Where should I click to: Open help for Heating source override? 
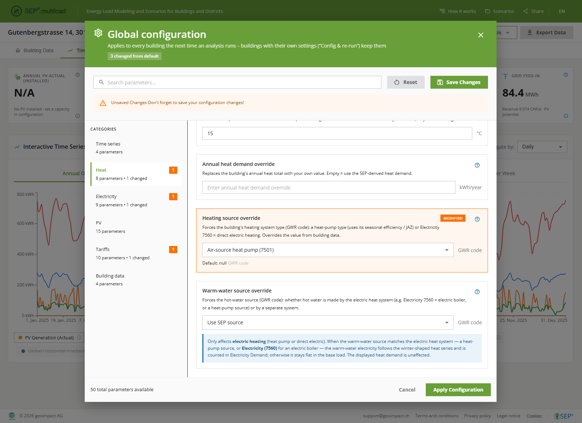pos(477,219)
